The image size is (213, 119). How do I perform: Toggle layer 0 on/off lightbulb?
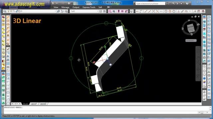[9, 11]
